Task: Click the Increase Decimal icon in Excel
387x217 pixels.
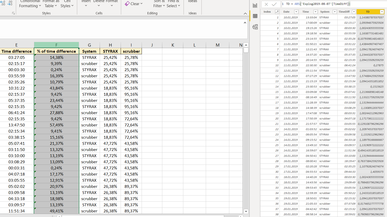Action: pos(2,3)
